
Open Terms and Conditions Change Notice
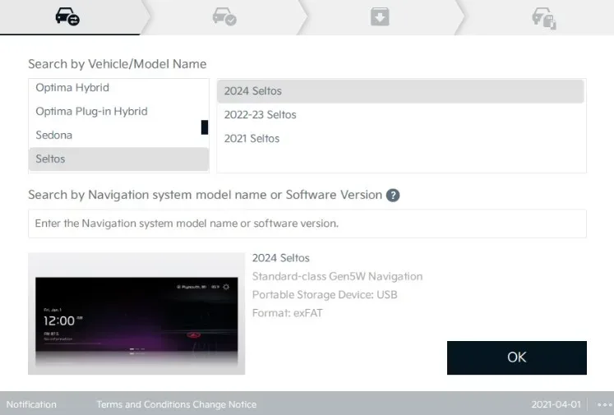pos(177,404)
